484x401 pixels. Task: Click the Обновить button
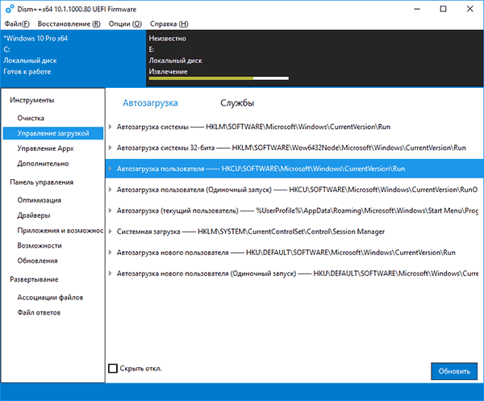point(454,371)
